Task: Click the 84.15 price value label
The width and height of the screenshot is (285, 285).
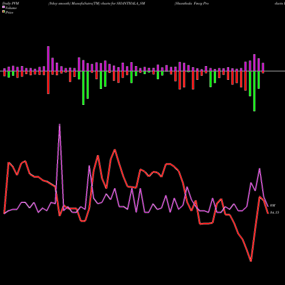Action: (274, 213)
